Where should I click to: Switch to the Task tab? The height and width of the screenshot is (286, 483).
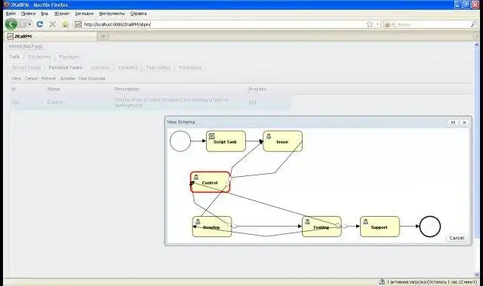click(x=14, y=57)
